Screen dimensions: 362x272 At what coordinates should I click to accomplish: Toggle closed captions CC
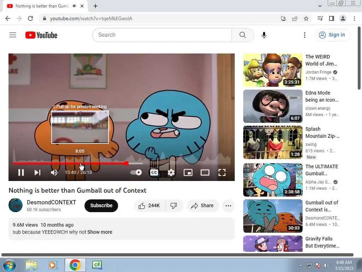(x=154, y=172)
